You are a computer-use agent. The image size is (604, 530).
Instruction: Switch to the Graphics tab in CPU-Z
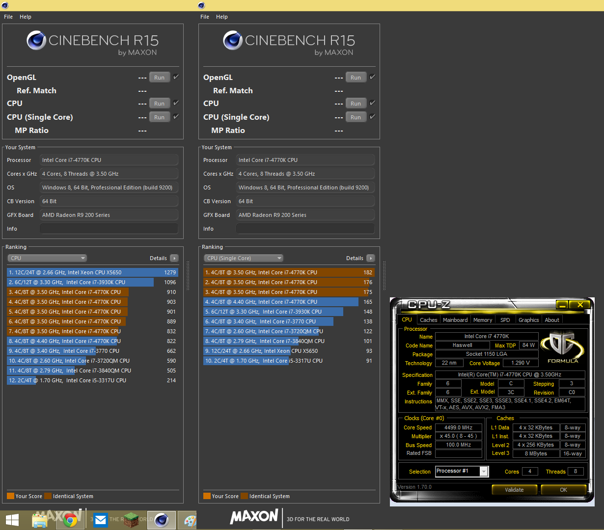(529, 320)
